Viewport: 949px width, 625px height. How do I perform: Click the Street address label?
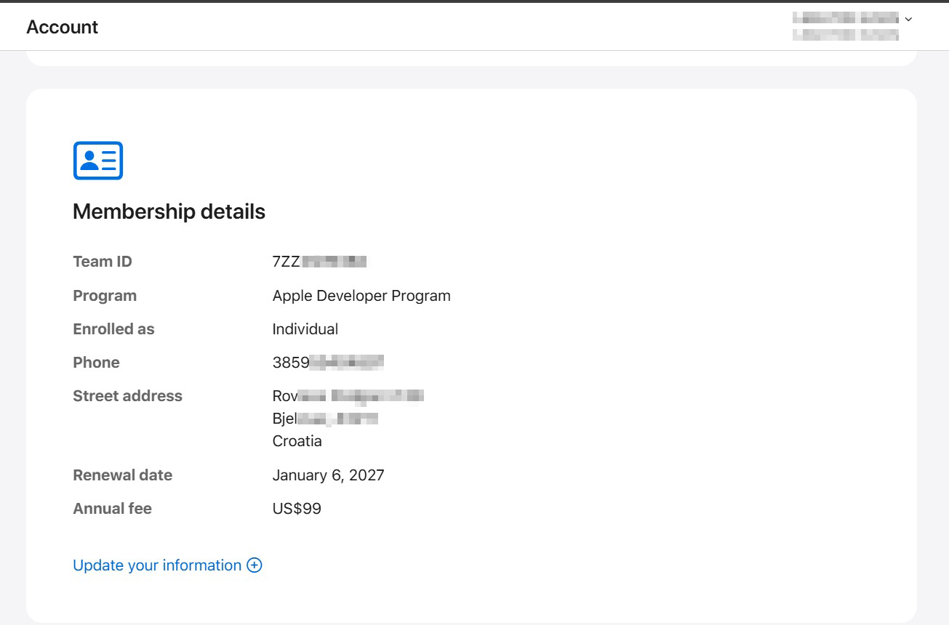pos(127,396)
